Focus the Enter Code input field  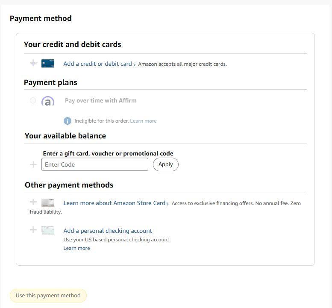[94, 164]
